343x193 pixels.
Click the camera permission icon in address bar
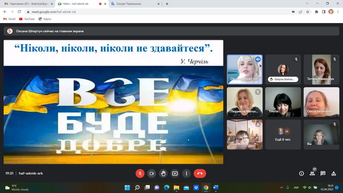coord(293,12)
